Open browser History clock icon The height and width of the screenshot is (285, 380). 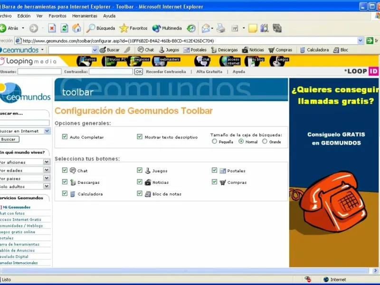click(x=191, y=28)
